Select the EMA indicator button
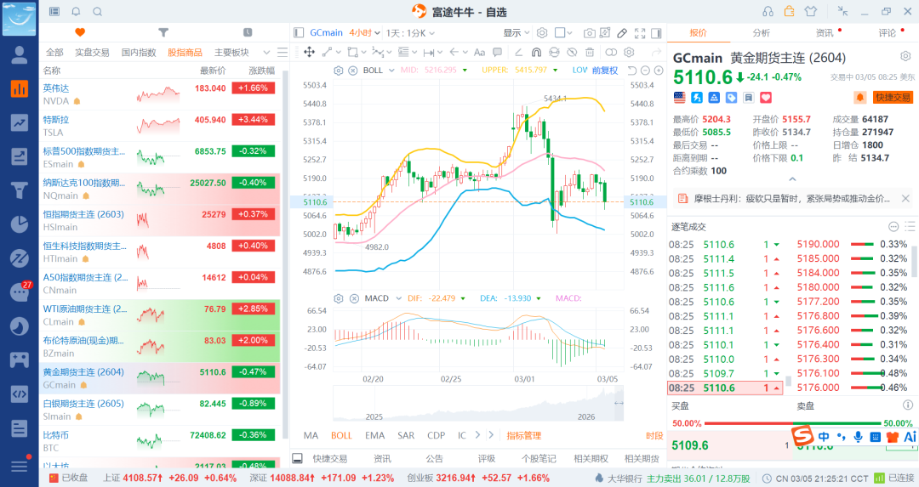919x487 pixels. coord(374,435)
